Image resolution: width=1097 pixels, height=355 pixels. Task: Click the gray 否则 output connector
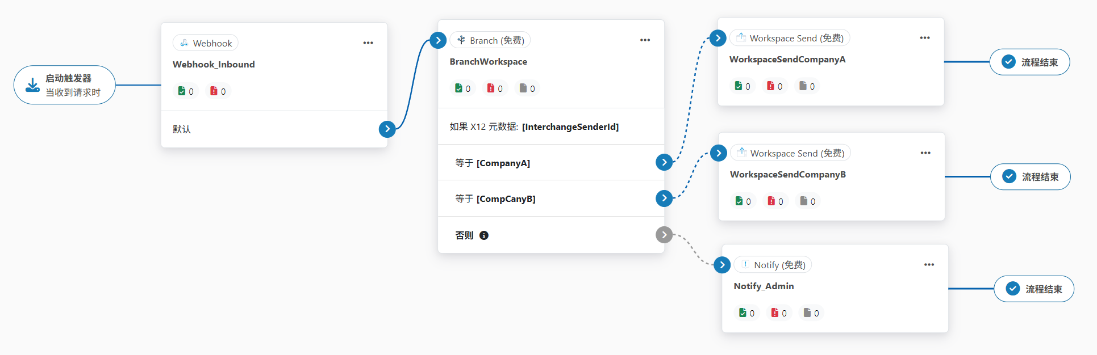tap(664, 235)
